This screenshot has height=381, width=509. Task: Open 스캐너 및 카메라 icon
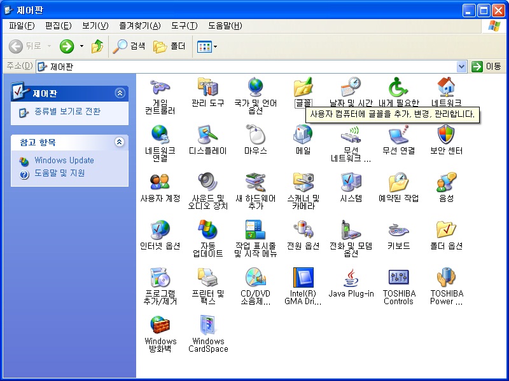click(x=303, y=182)
